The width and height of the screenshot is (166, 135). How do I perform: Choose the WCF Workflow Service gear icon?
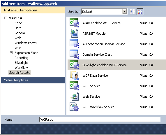[x=74, y=107]
